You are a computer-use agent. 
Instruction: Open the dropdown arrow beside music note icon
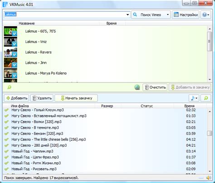pos(196,98)
